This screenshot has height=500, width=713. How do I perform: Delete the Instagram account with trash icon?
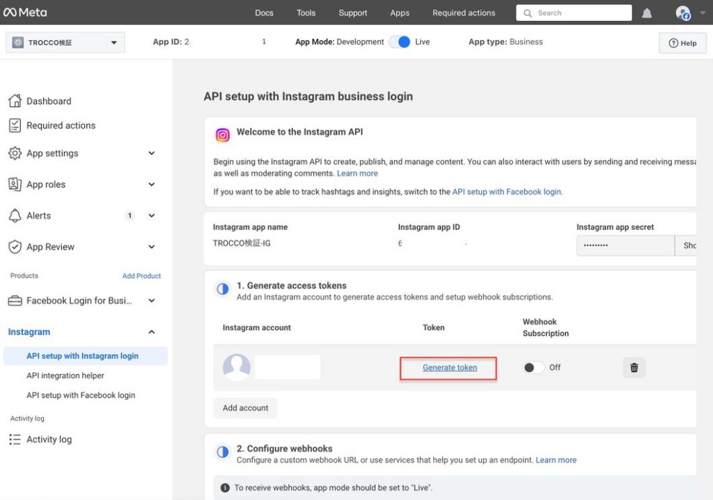click(634, 368)
